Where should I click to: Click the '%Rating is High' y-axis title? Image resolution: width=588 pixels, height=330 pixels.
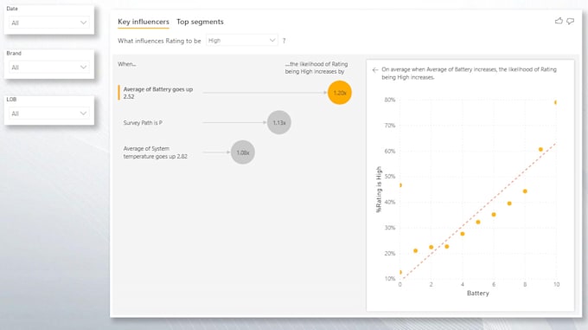[379, 189]
